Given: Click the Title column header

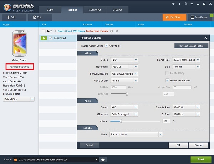Looking at the screenshot, I should (x=44, y=25).
